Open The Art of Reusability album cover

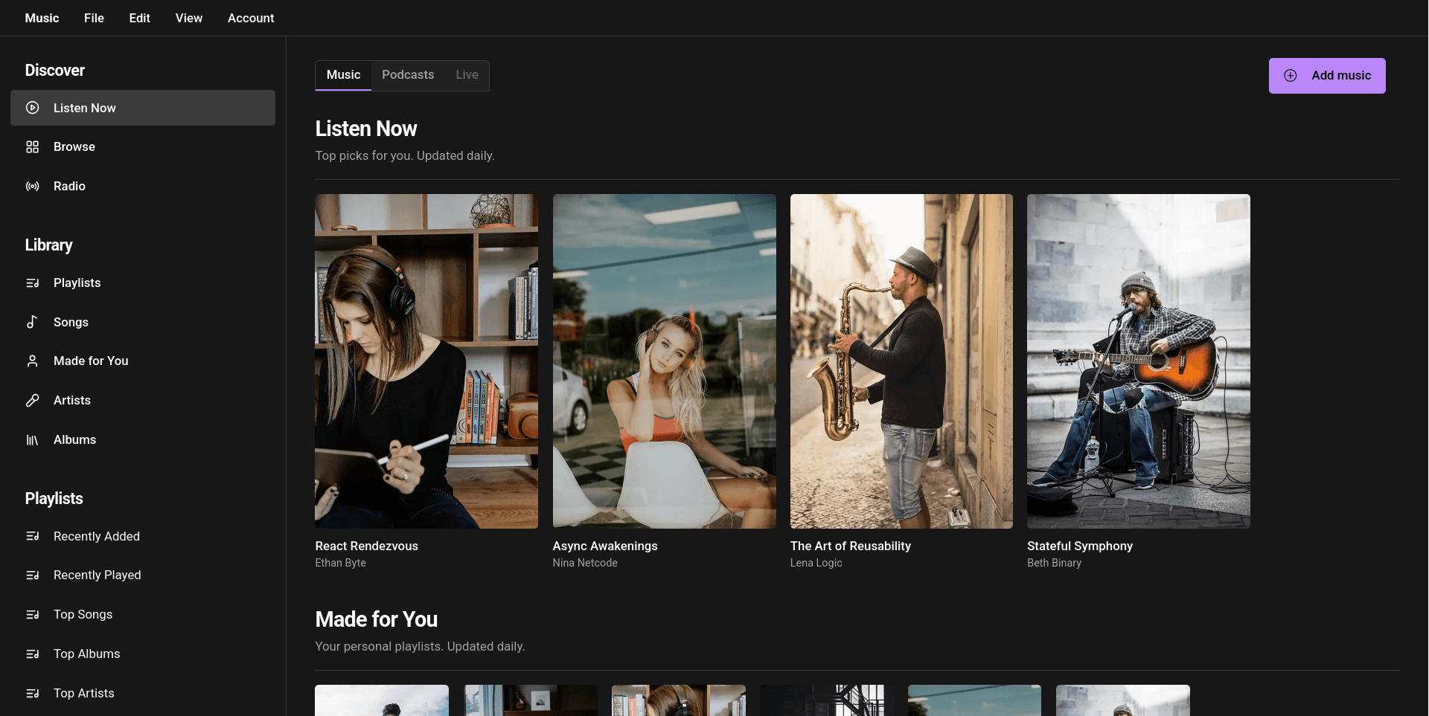901,361
